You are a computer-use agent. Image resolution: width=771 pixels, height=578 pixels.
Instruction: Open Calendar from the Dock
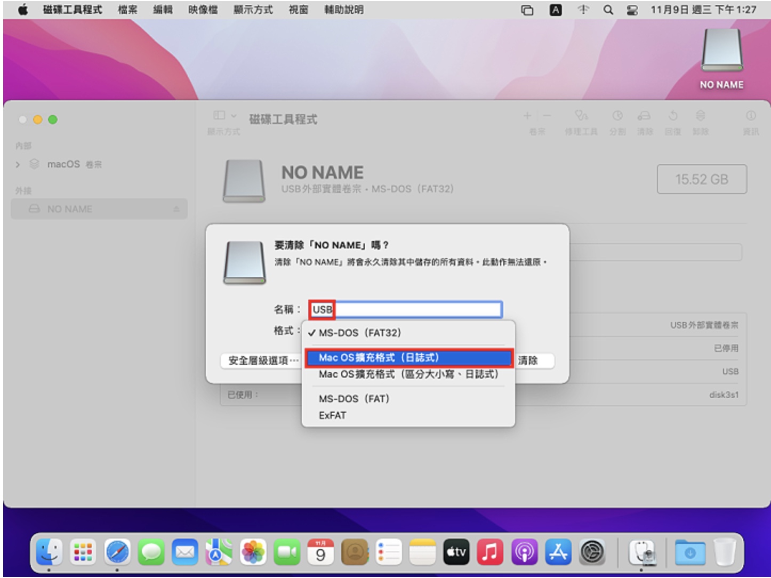[321, 552]
